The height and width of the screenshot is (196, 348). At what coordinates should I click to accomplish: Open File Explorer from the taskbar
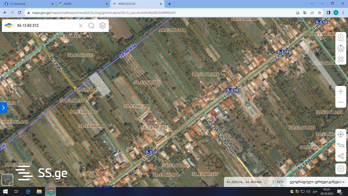pyautogui.click(x=39, y=192)
